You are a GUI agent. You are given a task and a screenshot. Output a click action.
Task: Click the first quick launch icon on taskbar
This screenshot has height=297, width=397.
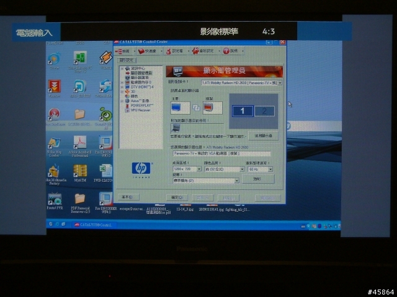[51, 224]
